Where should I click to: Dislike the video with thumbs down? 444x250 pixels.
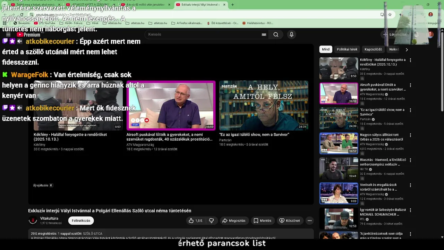(211, 220)
